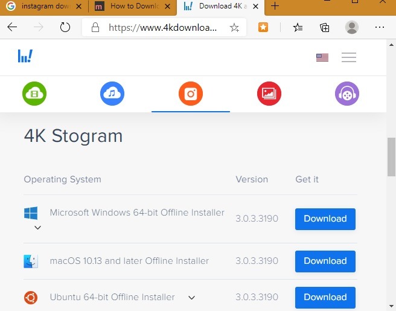
Task: Open the blue YouTube to MP3 music icon
Action: pos(112,94)
